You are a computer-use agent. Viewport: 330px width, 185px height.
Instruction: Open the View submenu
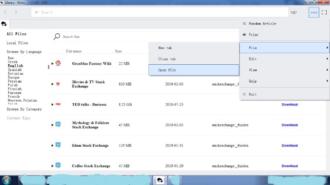click(x=284, y=70)
